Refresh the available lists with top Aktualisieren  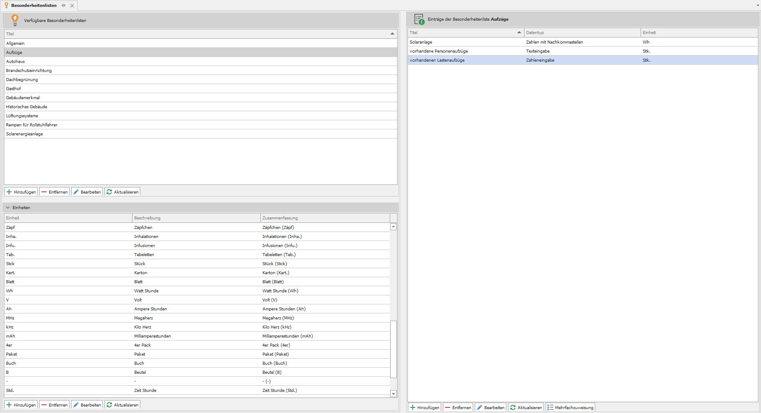[122, 192]
